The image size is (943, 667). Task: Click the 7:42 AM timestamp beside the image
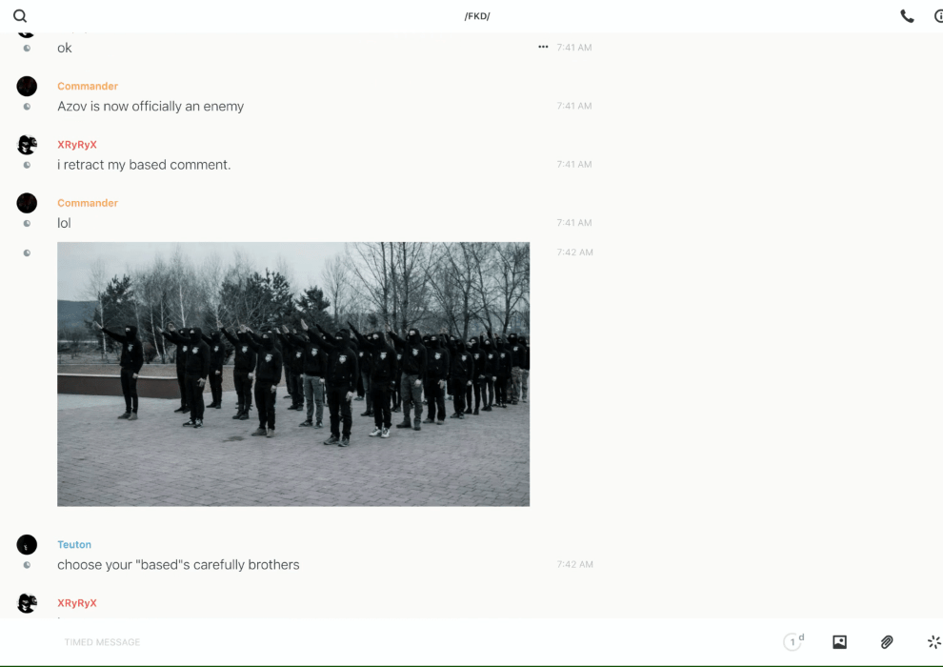574,253
